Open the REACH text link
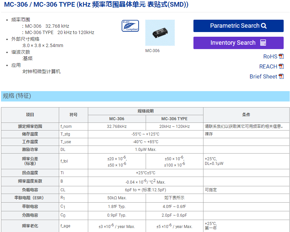 (268, 66)
